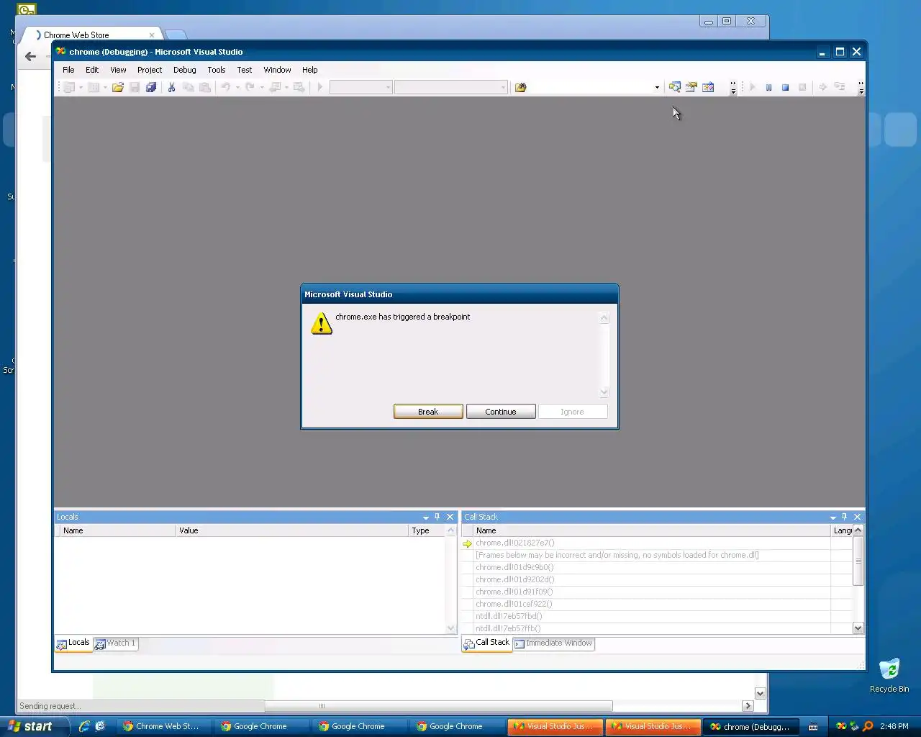Screen dimensions: 921x737
Task: Open the solution platforms combo box
Action: [450, 87]
